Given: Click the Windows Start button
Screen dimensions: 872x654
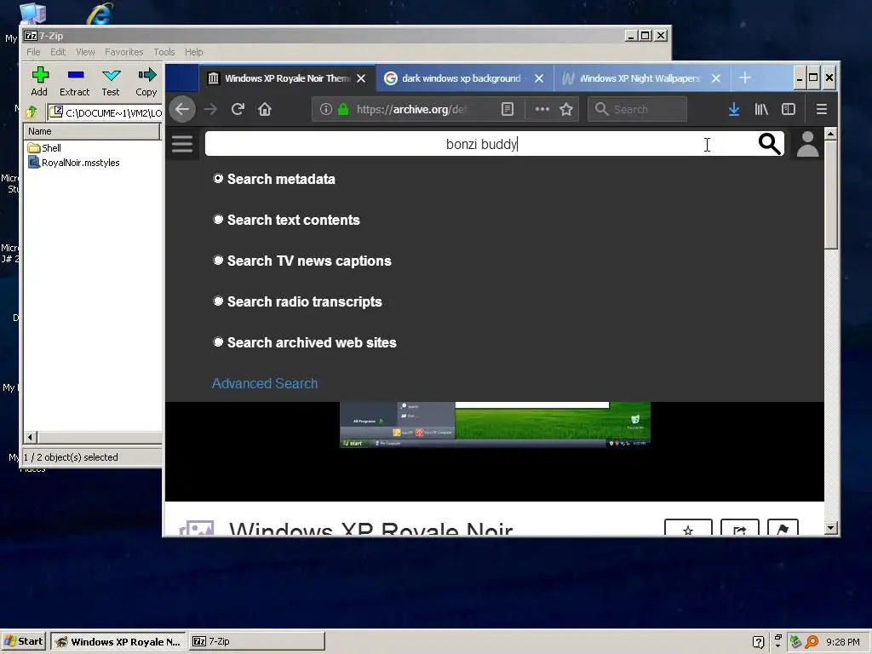Looking at the screenshot, I should (x=24, y=641).
